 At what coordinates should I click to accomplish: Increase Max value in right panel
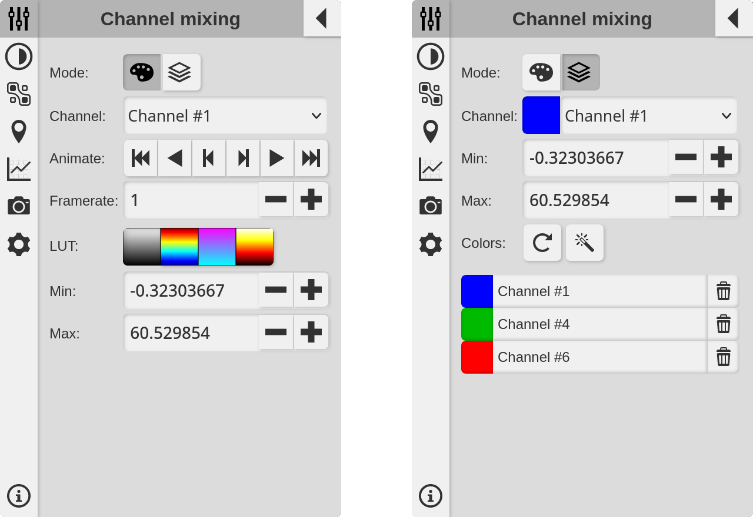coord(721,200)
